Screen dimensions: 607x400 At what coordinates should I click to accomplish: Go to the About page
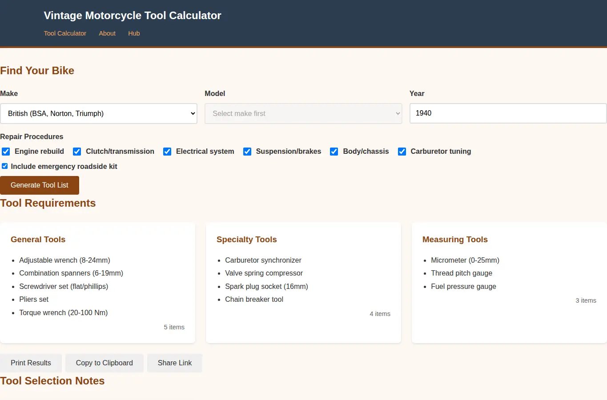107,33
